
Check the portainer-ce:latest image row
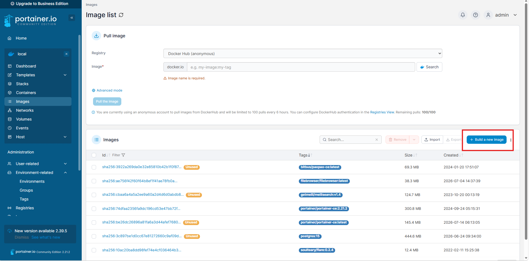(94, 223)
